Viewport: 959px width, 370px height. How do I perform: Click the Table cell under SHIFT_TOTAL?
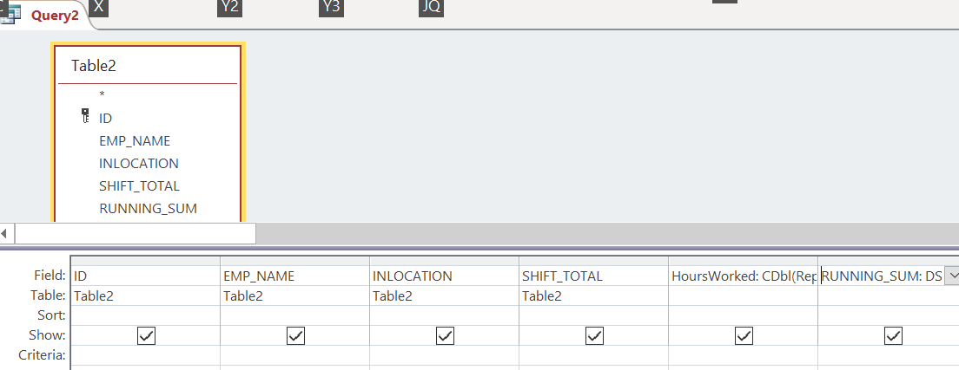coord(593,295)
